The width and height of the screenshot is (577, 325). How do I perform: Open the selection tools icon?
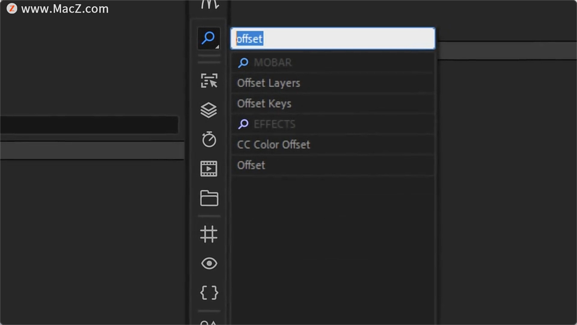[x=209, y=81]
